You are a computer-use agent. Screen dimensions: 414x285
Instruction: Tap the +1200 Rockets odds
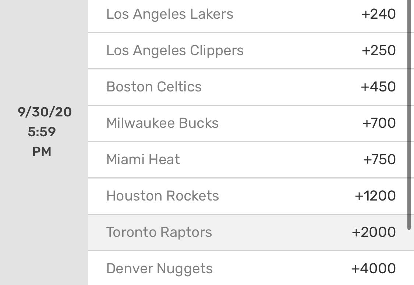tap(375, 196)
